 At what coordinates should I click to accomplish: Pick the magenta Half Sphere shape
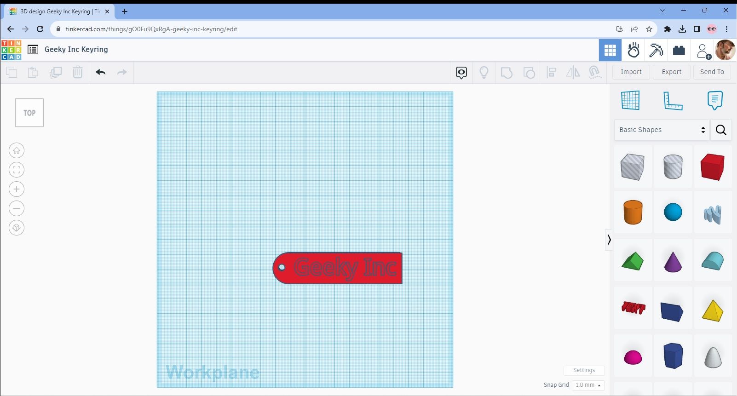pyautogui.click(x=633, y=356)
